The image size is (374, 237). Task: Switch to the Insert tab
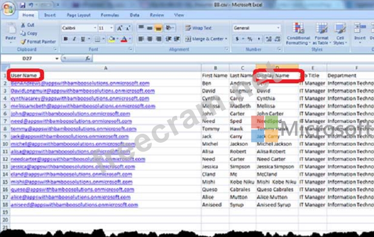(x=50, y=15)
